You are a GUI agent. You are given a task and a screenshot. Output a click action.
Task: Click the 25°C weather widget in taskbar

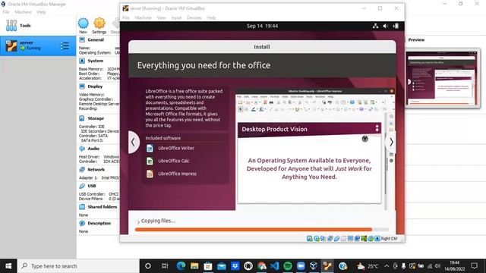pyautogui.click(x=368, y=266)
